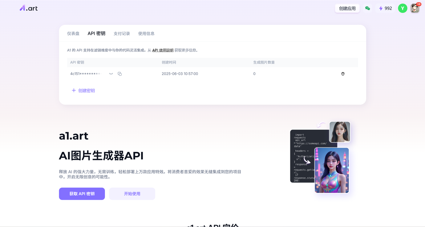Screen dimensions: 425x227
Task: Open the WeChat icon in header
Action: tap(368, 8)
